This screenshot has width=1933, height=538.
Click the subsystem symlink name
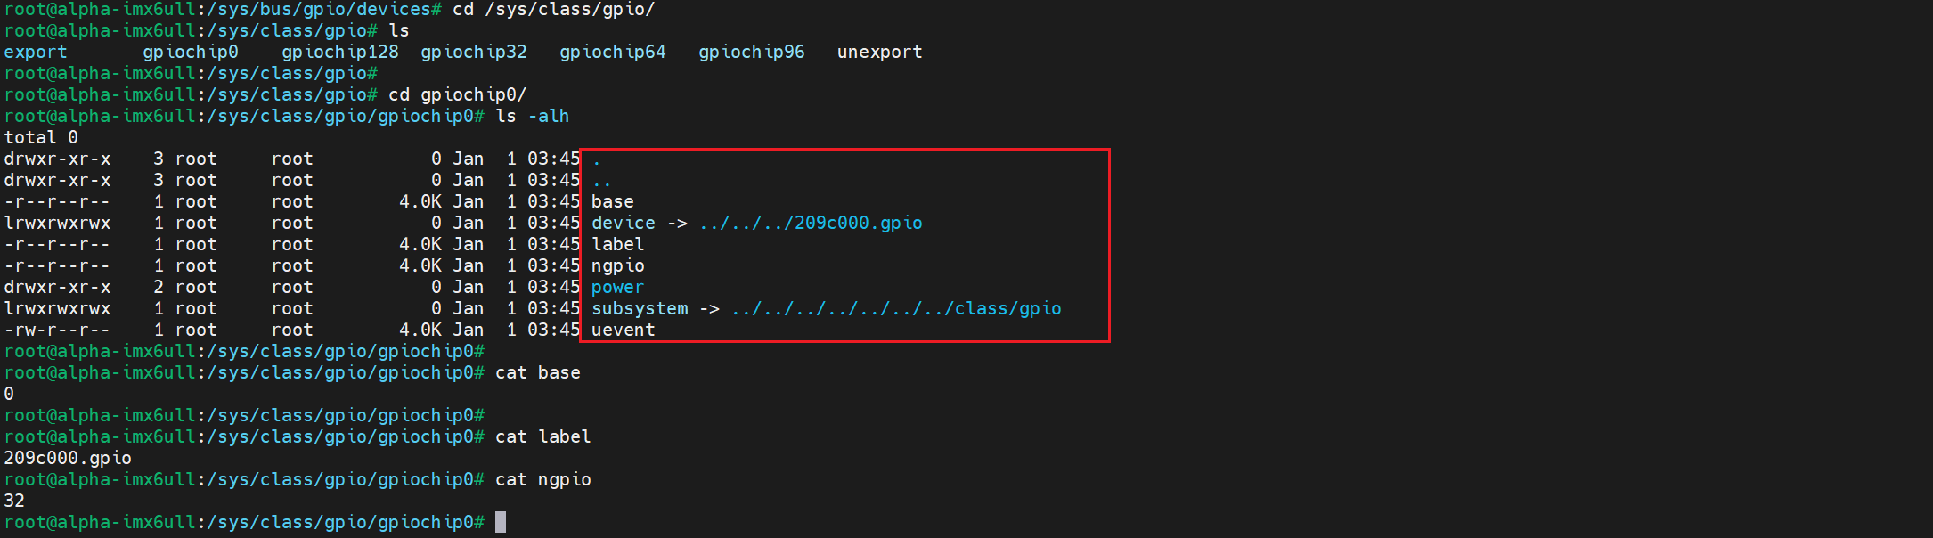click(640, 309)
